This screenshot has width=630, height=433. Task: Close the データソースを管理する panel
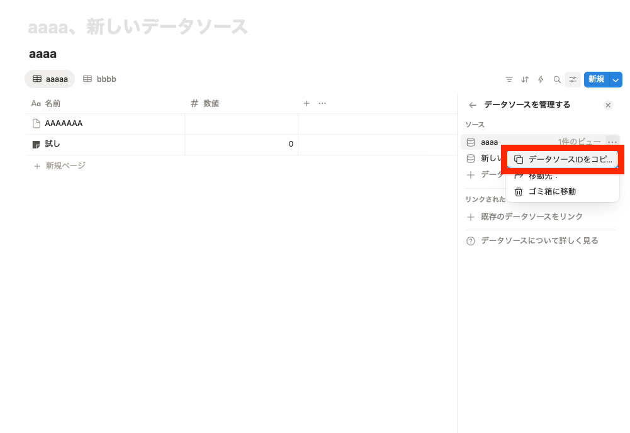[608, 105]
